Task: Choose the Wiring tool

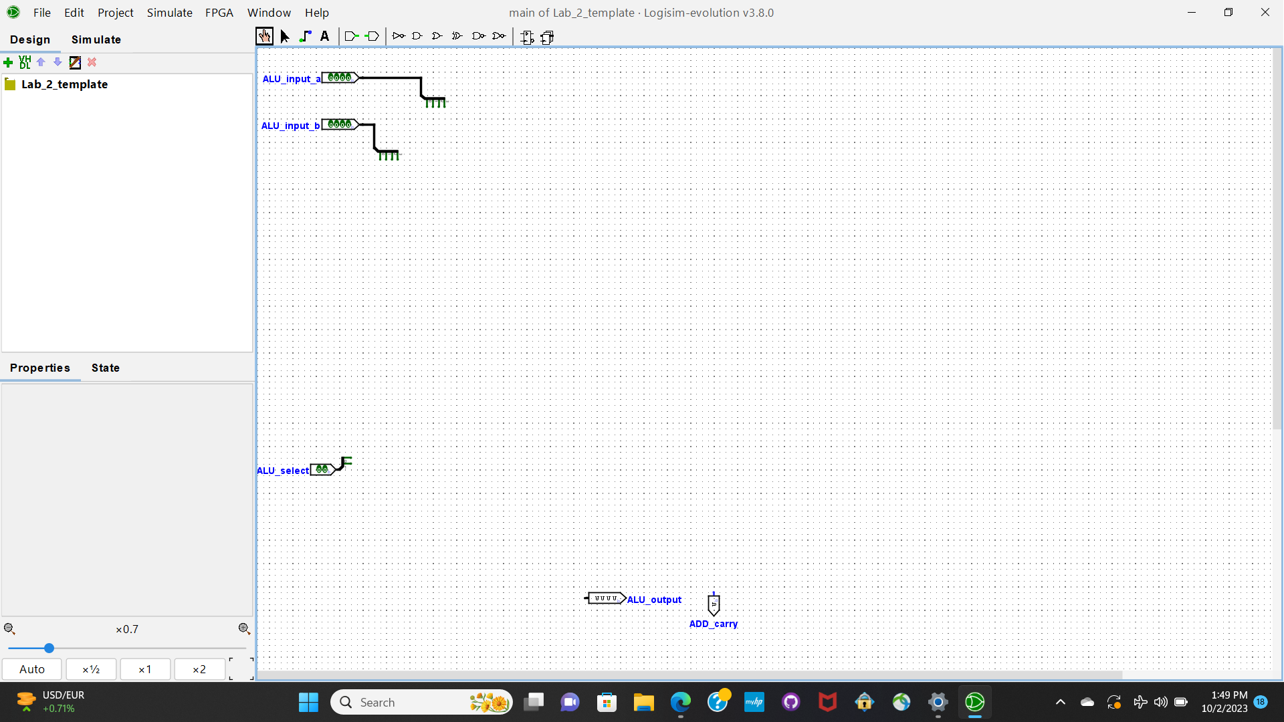Action: (305, 36)
